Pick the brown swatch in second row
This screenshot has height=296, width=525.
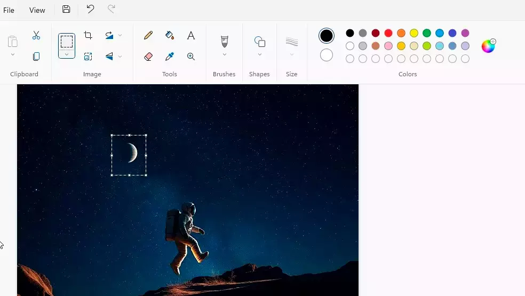[376, 46]
